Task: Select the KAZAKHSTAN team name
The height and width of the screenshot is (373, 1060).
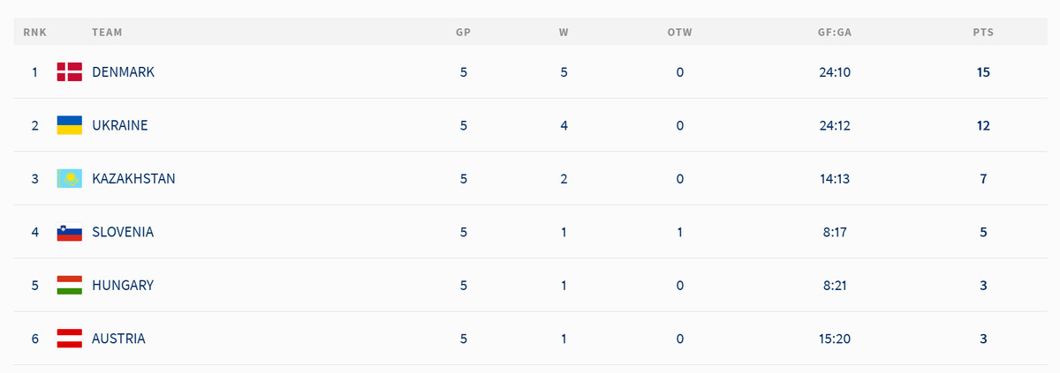Action: pyautogui.click(x=133, y=179)
